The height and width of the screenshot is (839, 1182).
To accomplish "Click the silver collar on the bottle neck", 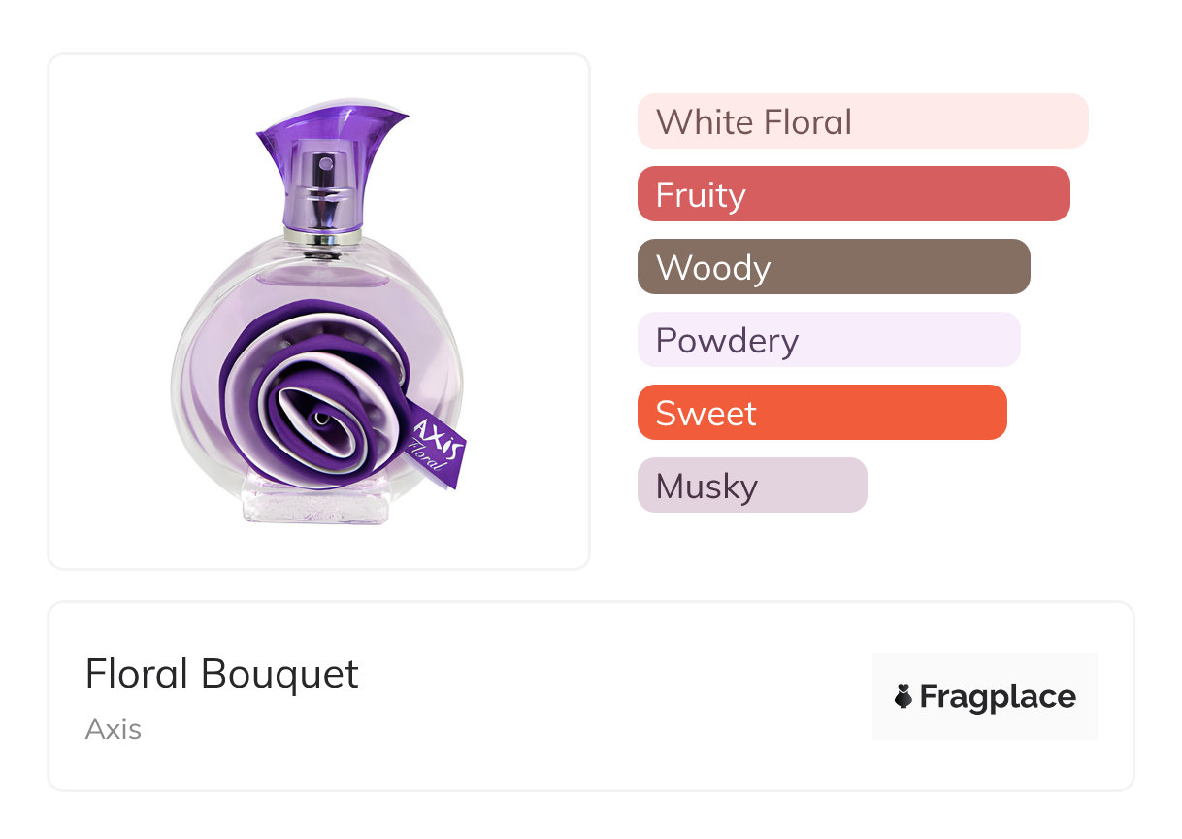I will [322, 236].
